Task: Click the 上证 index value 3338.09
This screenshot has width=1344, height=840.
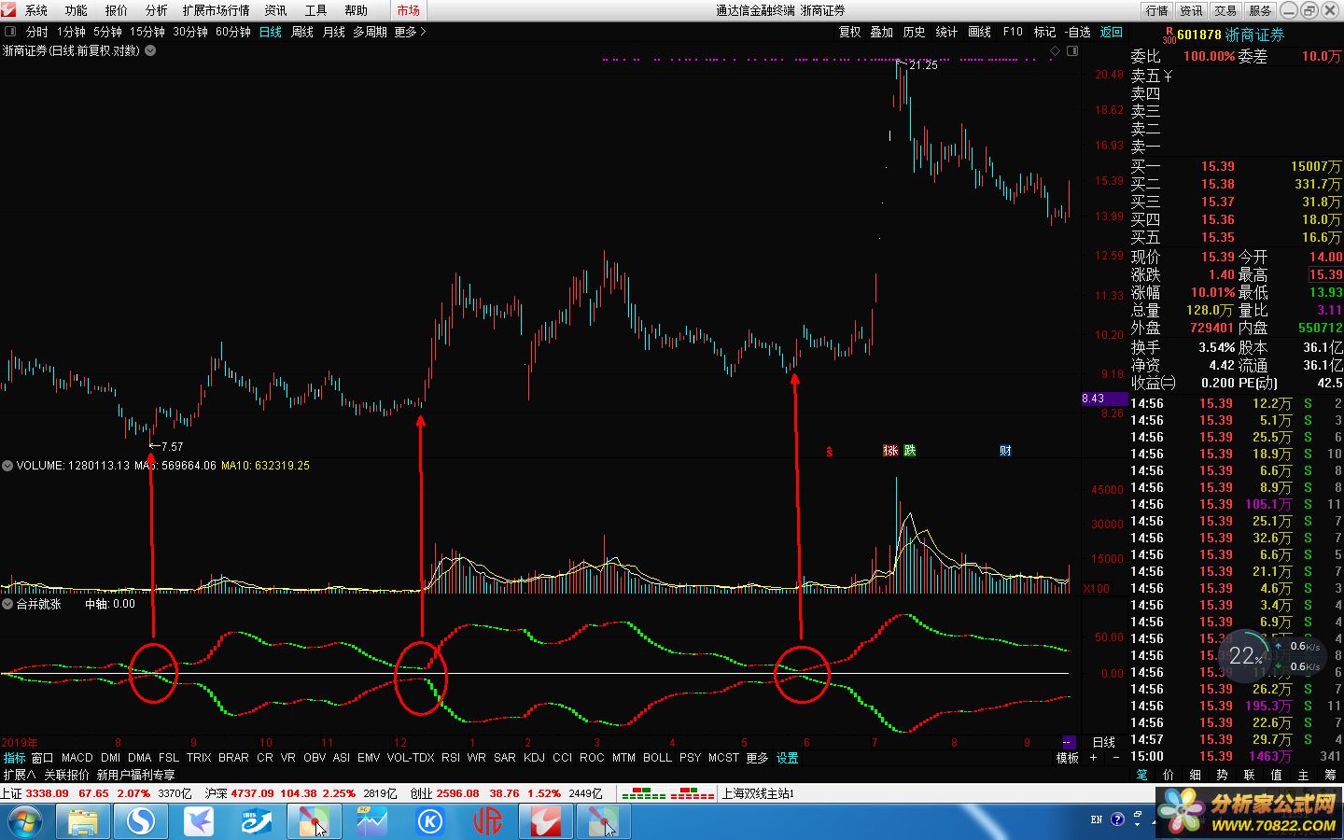Action: (47, 793)
